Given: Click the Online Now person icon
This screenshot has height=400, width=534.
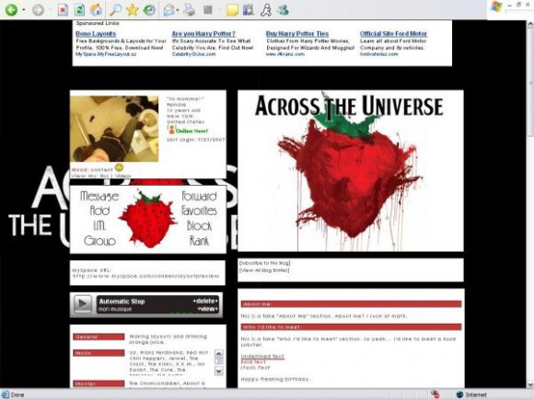Looking at the screenshot, I should pyautogui.click(x=171, y=130).
